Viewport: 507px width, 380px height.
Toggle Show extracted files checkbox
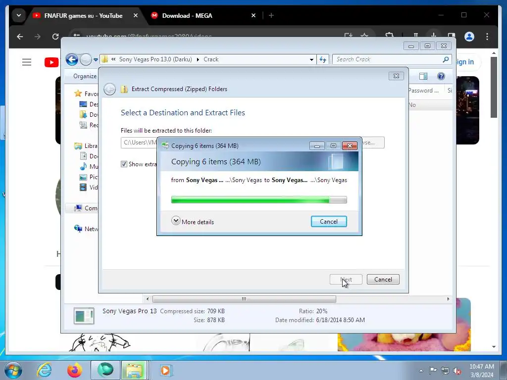pos(124,164)
